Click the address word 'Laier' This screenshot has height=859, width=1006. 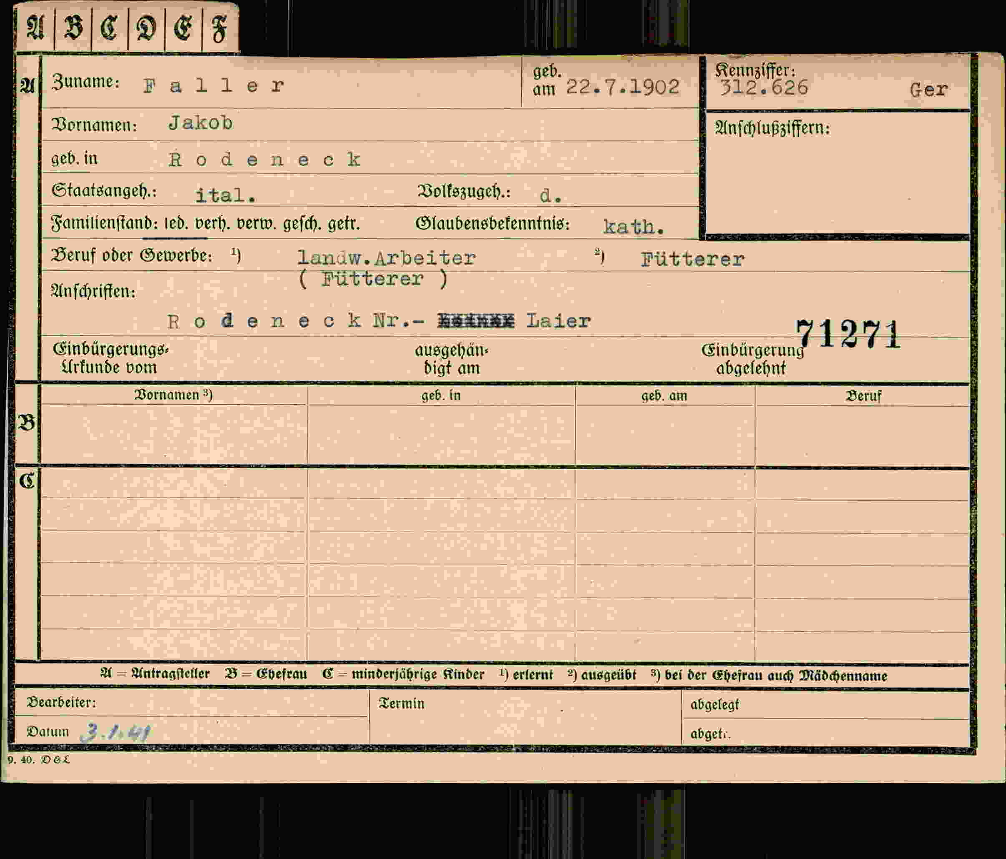click(559, 321)
